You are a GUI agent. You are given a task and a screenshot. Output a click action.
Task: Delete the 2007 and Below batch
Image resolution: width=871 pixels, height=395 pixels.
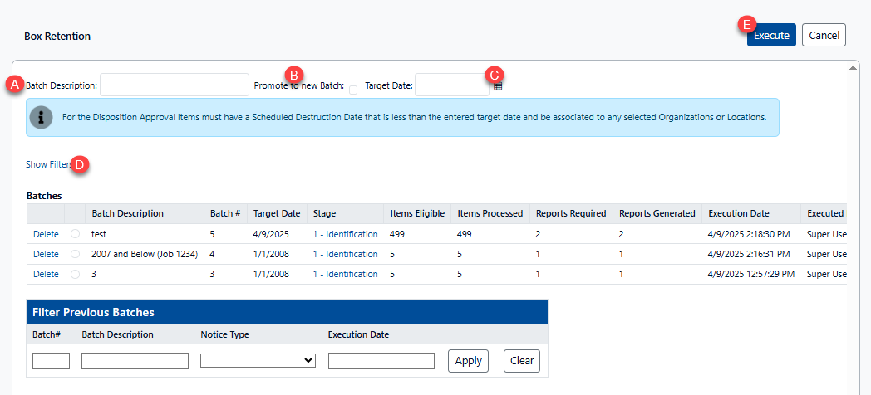46,254
